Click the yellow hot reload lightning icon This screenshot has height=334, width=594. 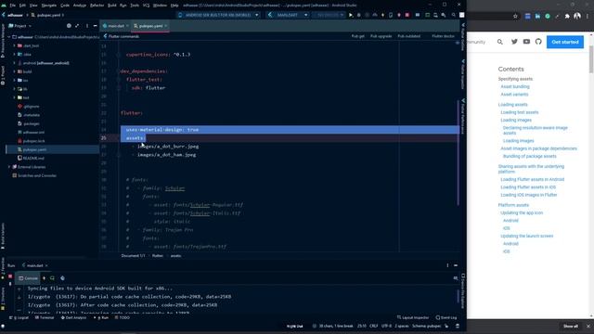point(382,15)
